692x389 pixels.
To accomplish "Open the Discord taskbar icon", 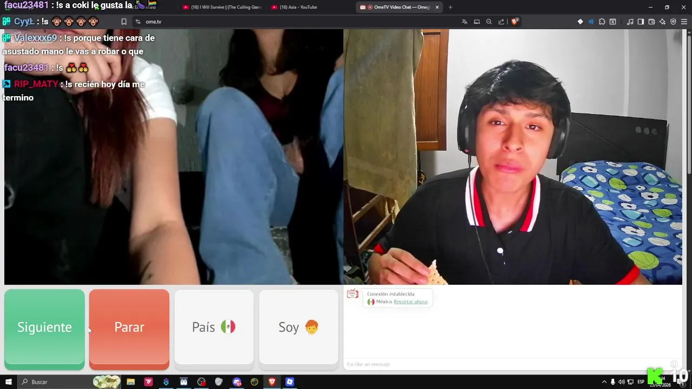I will coord(237,382).
